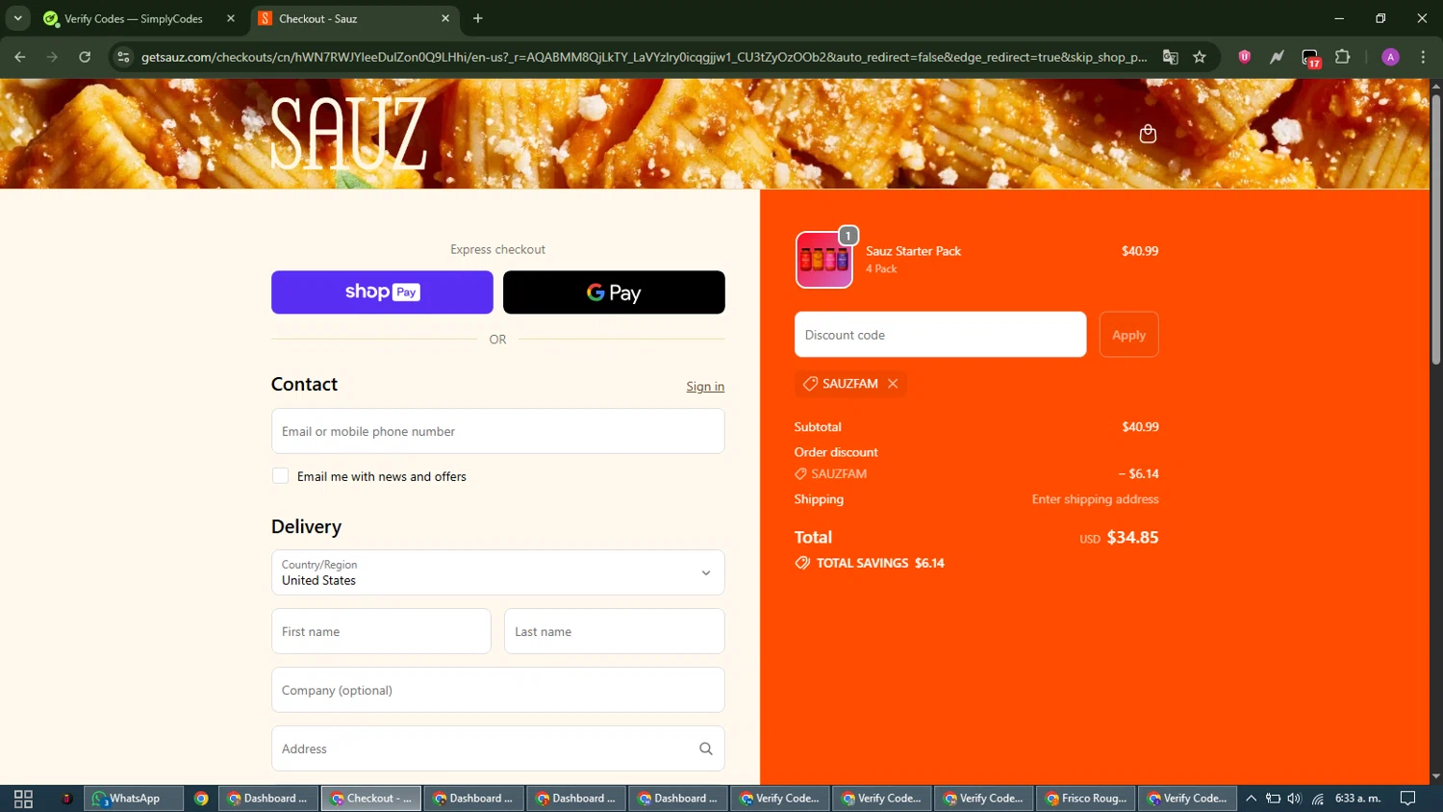Bookmark this page with the star icon

pos(1200,57)
